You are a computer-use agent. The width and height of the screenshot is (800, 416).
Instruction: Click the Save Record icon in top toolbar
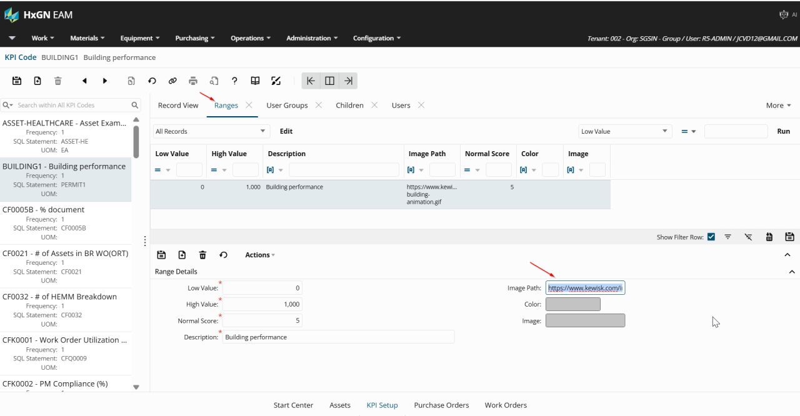[x=17, y=81]
